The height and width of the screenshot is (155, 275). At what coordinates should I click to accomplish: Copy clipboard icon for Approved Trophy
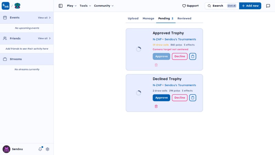(192, 56)
